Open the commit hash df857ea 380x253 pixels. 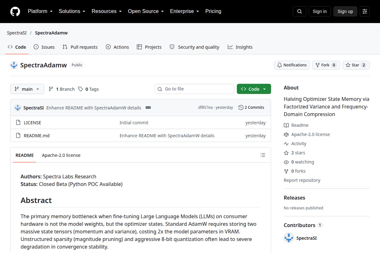[x=206, y=108]
